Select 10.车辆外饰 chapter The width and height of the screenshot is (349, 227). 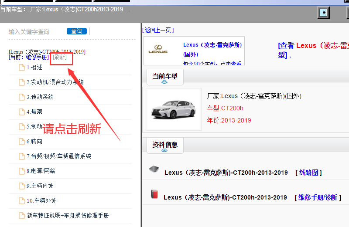coord(41,200)
